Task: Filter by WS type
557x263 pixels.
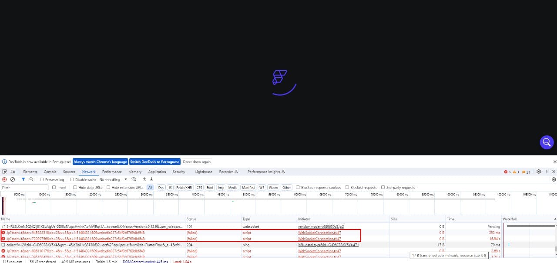Action: pos(262,188)
